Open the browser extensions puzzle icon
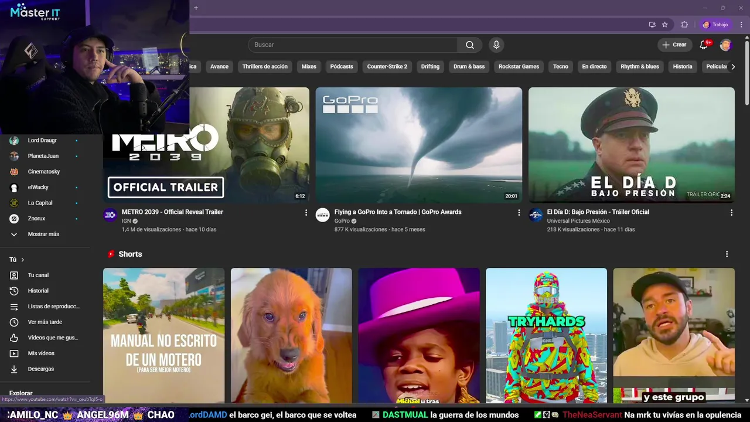Image resolution: width=750 pixels, height=422 pixels. point(684,25)
